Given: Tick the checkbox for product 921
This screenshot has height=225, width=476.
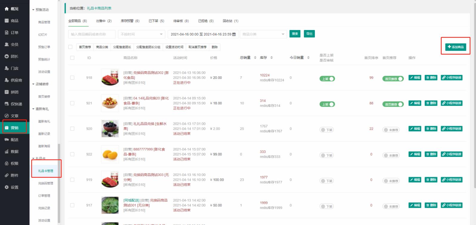Looking at the screenshot, I should 72,103.
